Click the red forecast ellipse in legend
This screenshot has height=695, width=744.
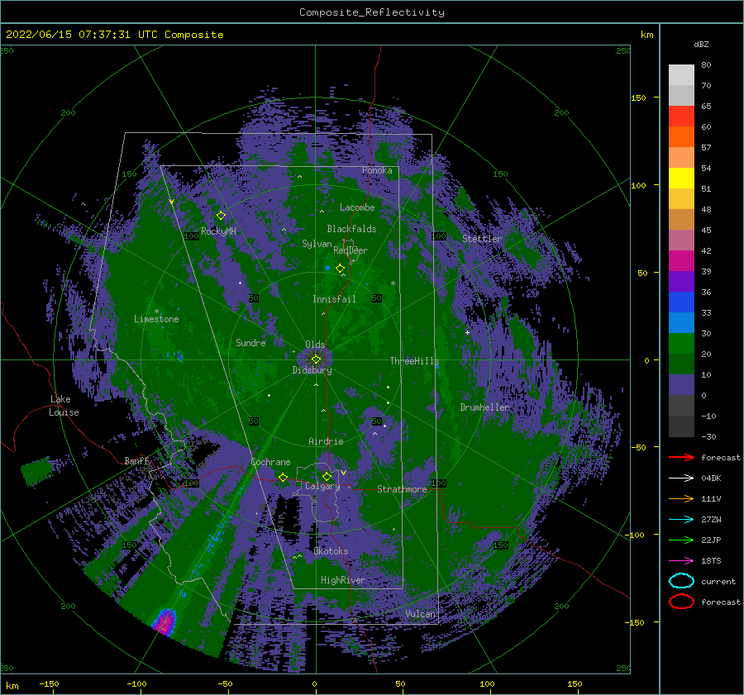681,602
